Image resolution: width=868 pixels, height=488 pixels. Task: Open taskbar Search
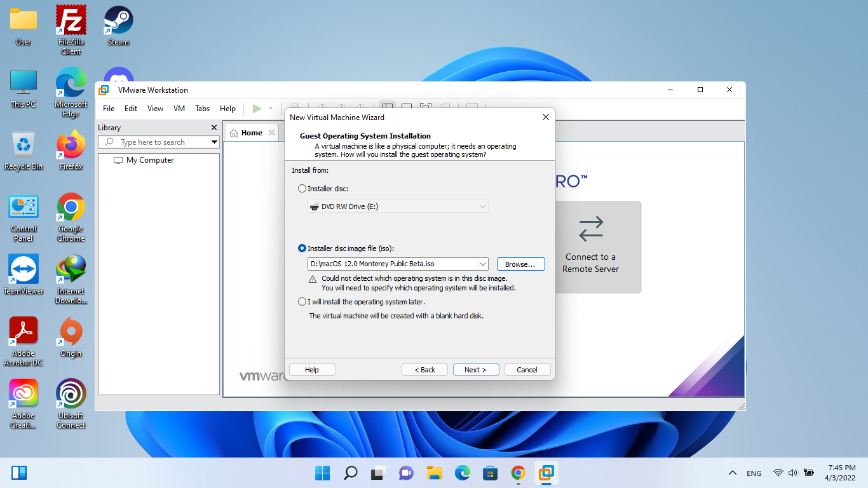pos(350,473)
